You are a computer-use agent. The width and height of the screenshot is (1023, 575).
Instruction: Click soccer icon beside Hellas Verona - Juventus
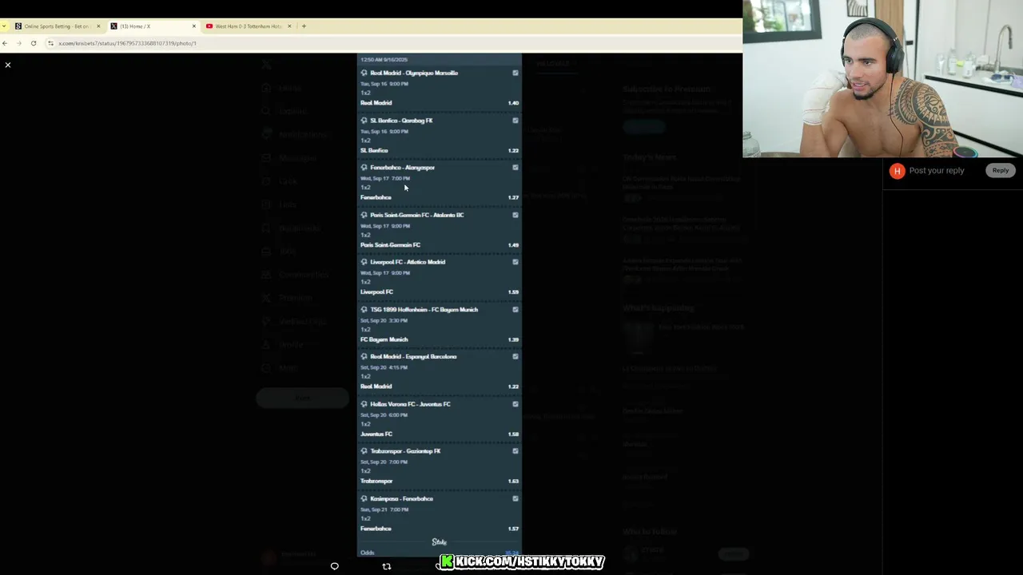pos(364,404)
